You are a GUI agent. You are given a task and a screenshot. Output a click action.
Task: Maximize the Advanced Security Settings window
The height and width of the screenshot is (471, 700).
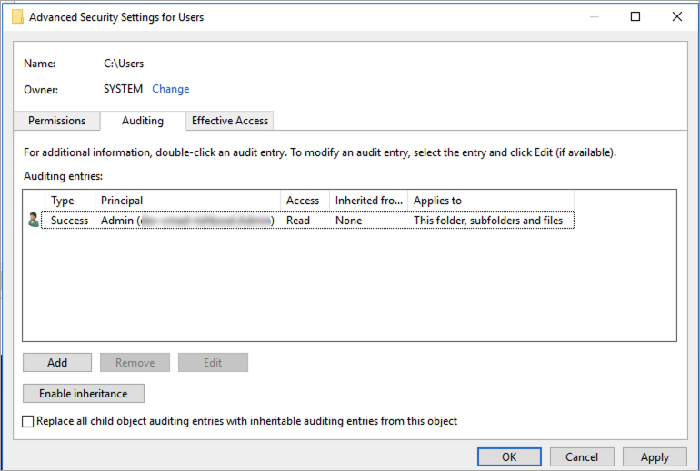635,16
